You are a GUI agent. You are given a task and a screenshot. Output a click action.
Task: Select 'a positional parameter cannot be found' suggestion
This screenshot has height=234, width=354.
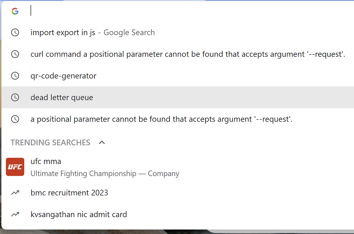[161, 119]
